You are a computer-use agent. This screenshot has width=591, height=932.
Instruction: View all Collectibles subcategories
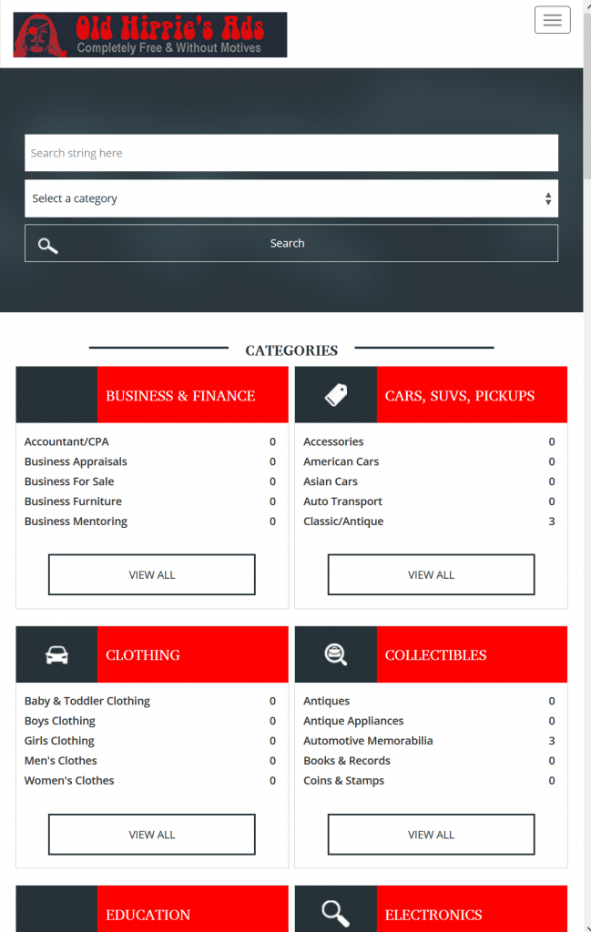(x=431, y=835)
